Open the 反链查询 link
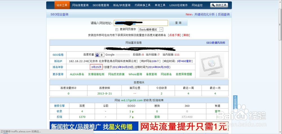Screen dimensions: 282x134 [x=224, y=15]
